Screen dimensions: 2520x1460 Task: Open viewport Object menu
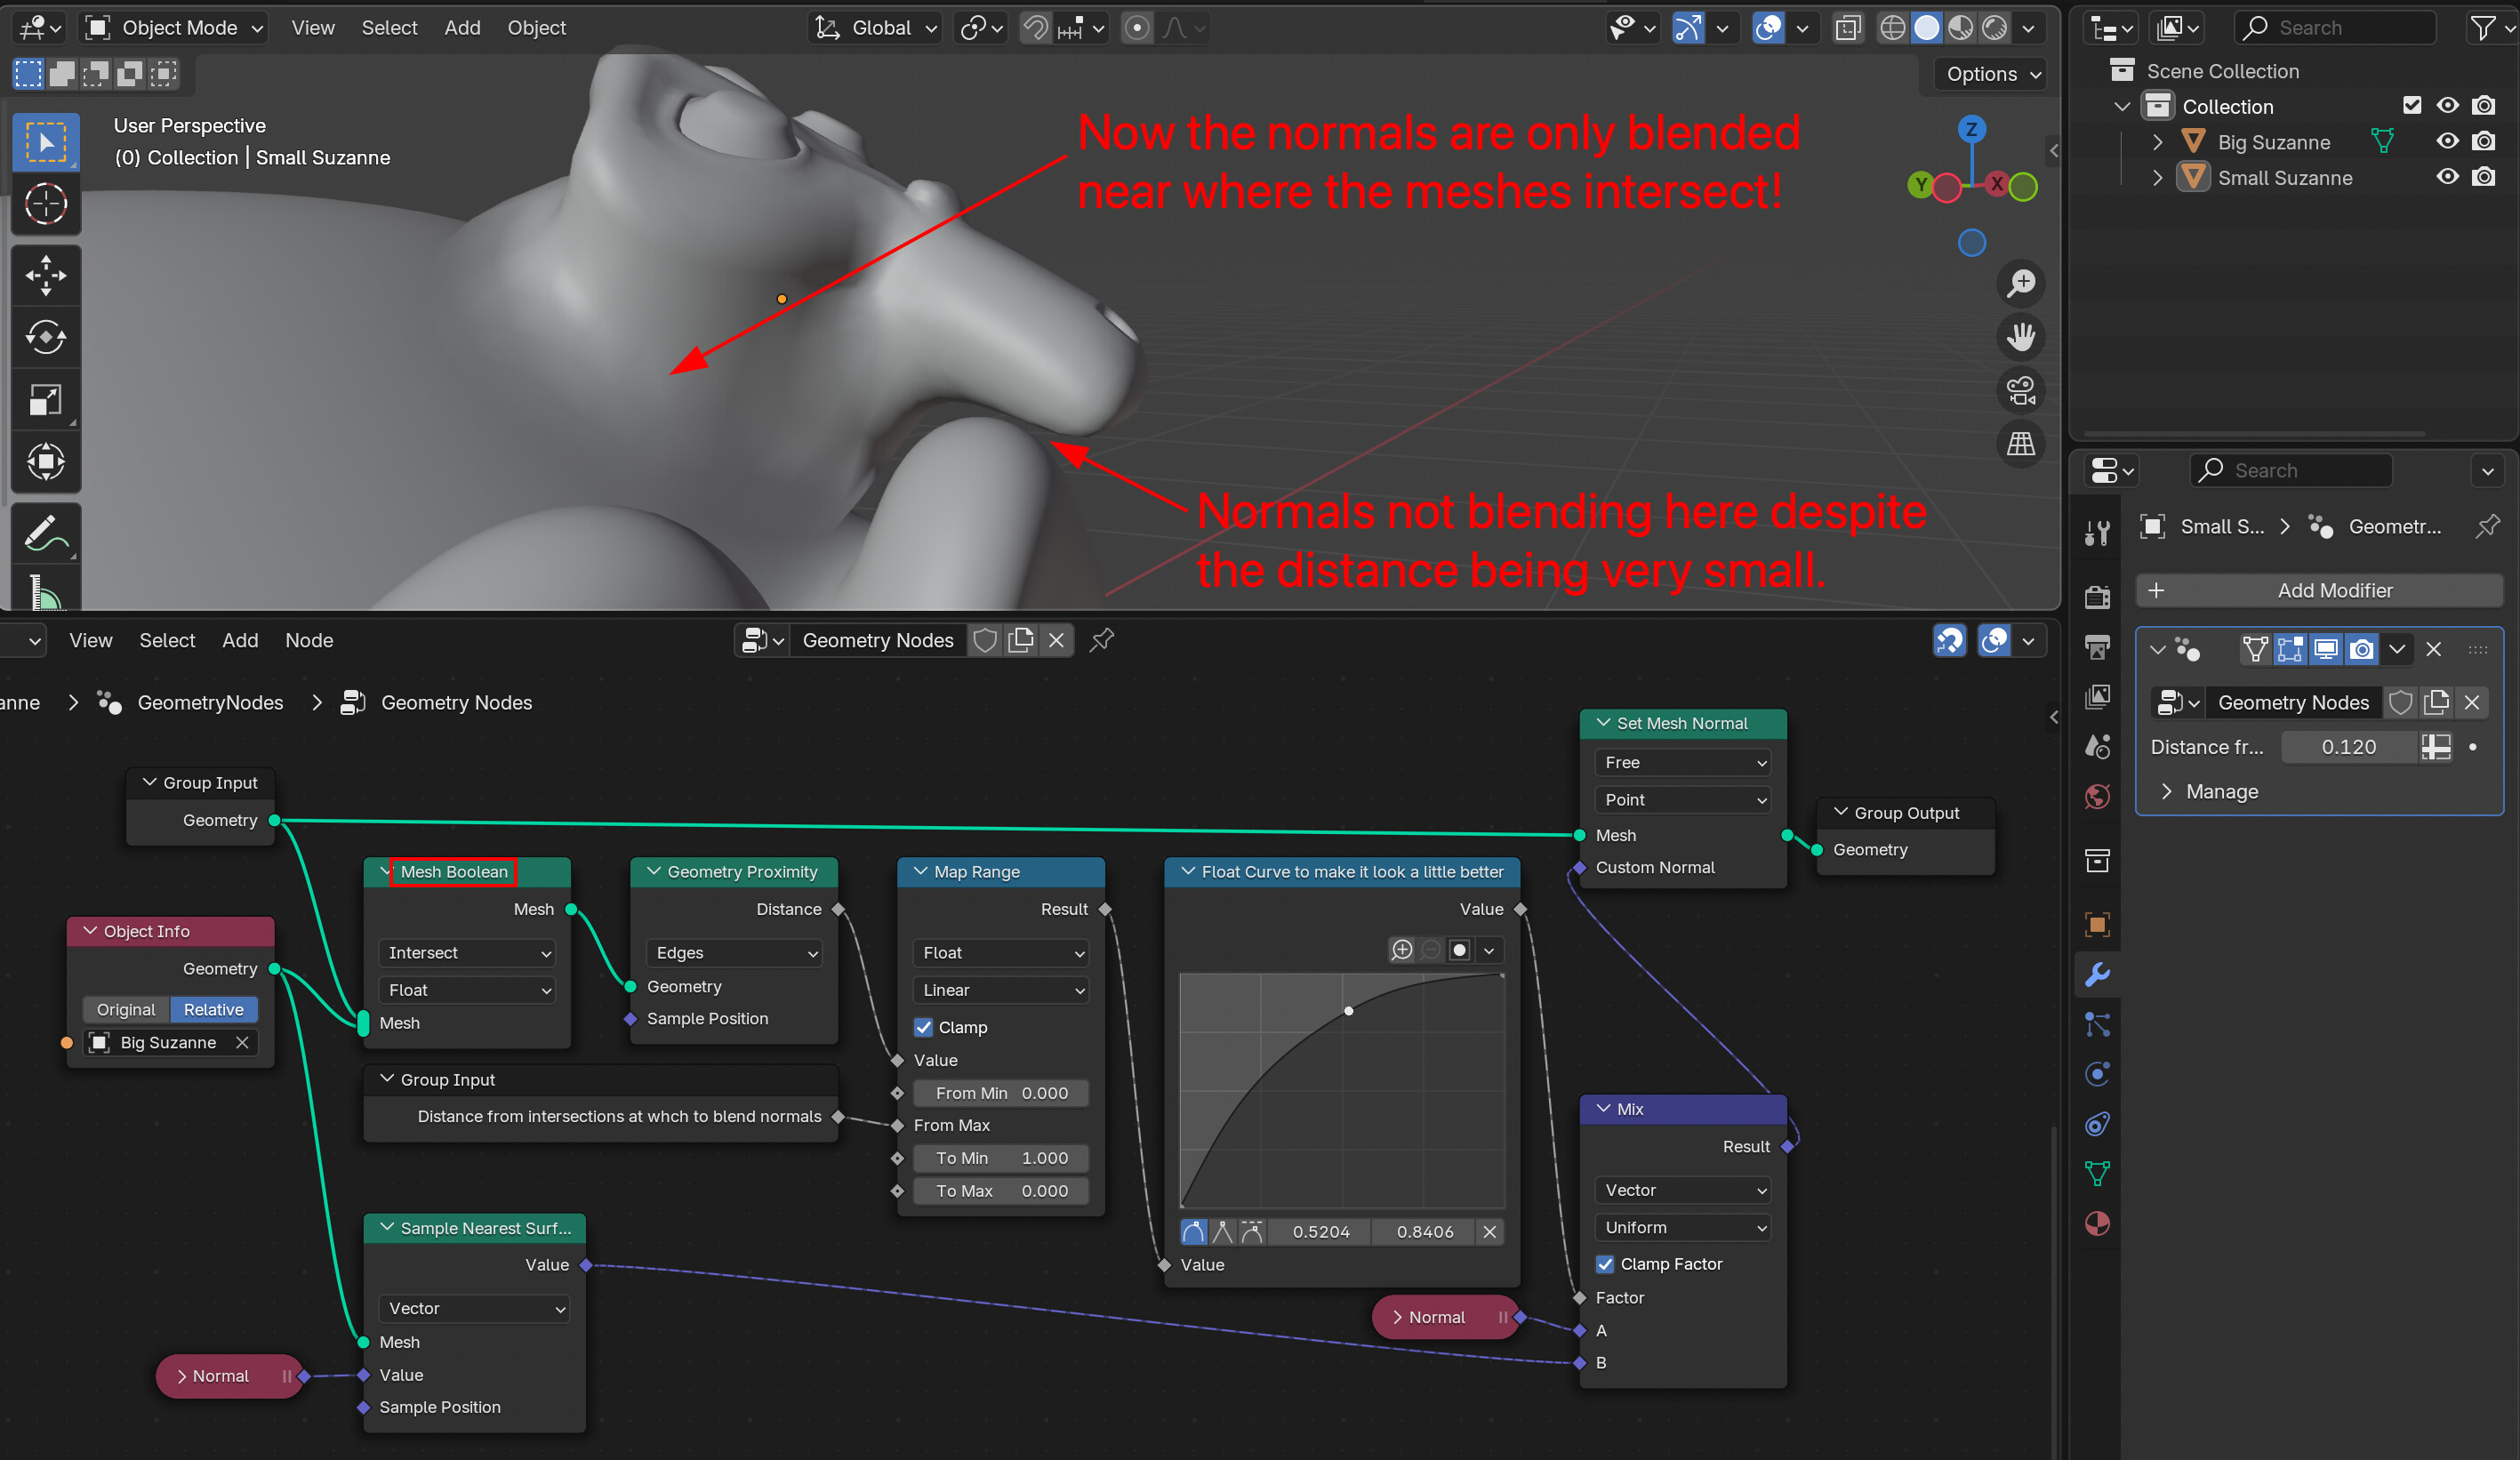536,28
